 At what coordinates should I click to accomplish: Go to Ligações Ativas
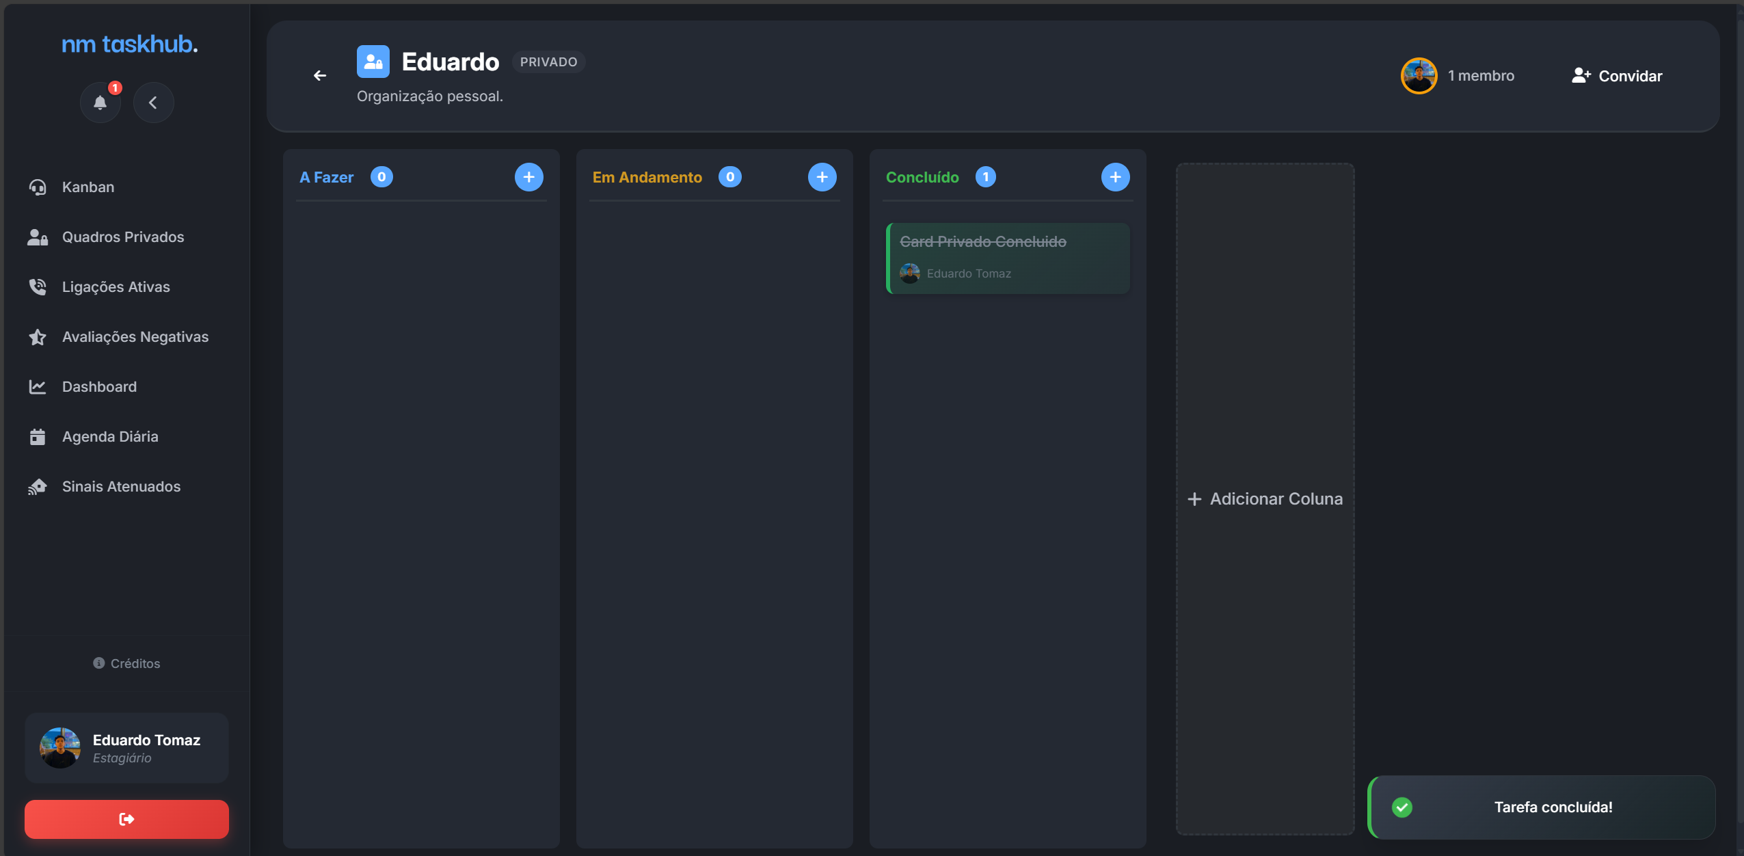click(x=116, y=287)
